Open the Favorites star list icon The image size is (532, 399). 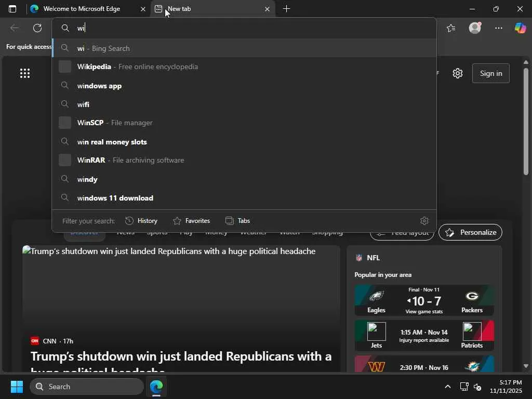pyautogui.click(x=451, y=28)
